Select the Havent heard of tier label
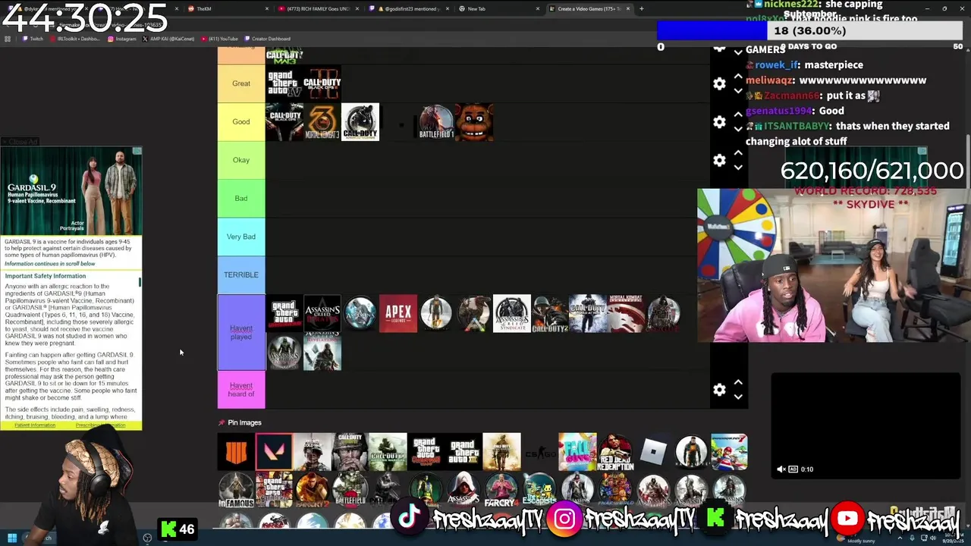Image resolution: width=971 pixels, height=546 pixels. click(x=241, y=389)
